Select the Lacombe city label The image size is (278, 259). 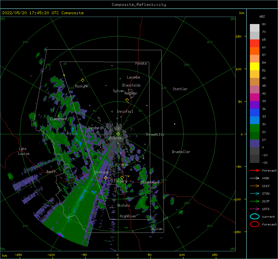(133, 77)
